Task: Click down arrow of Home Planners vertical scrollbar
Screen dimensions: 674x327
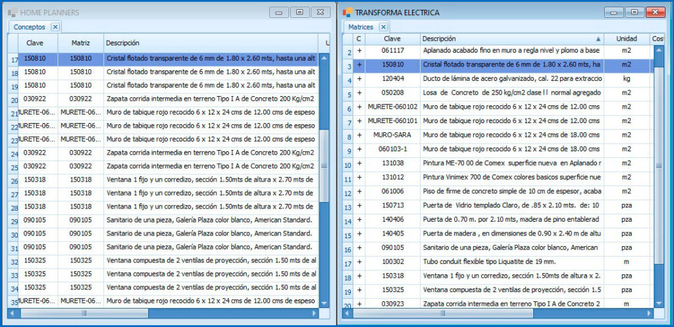Action: [x=324, y=303]
